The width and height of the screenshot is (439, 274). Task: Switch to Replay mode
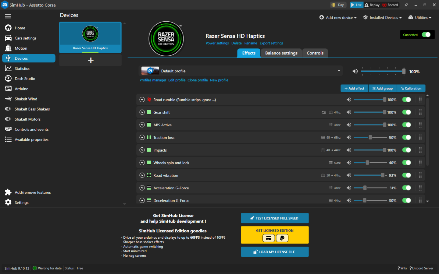pos(372,5)
